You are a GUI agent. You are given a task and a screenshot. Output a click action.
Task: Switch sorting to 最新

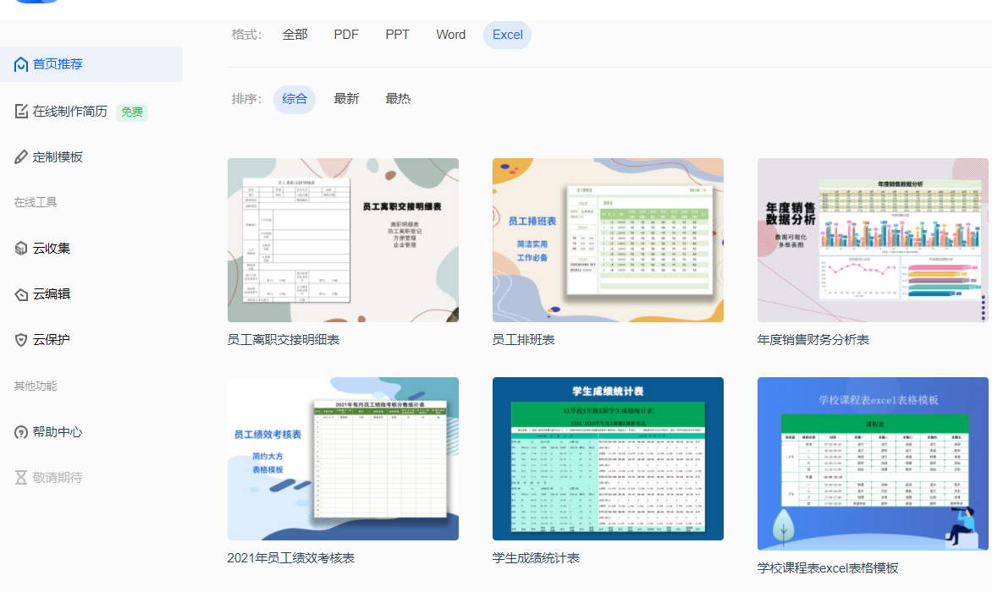(347, 98)
